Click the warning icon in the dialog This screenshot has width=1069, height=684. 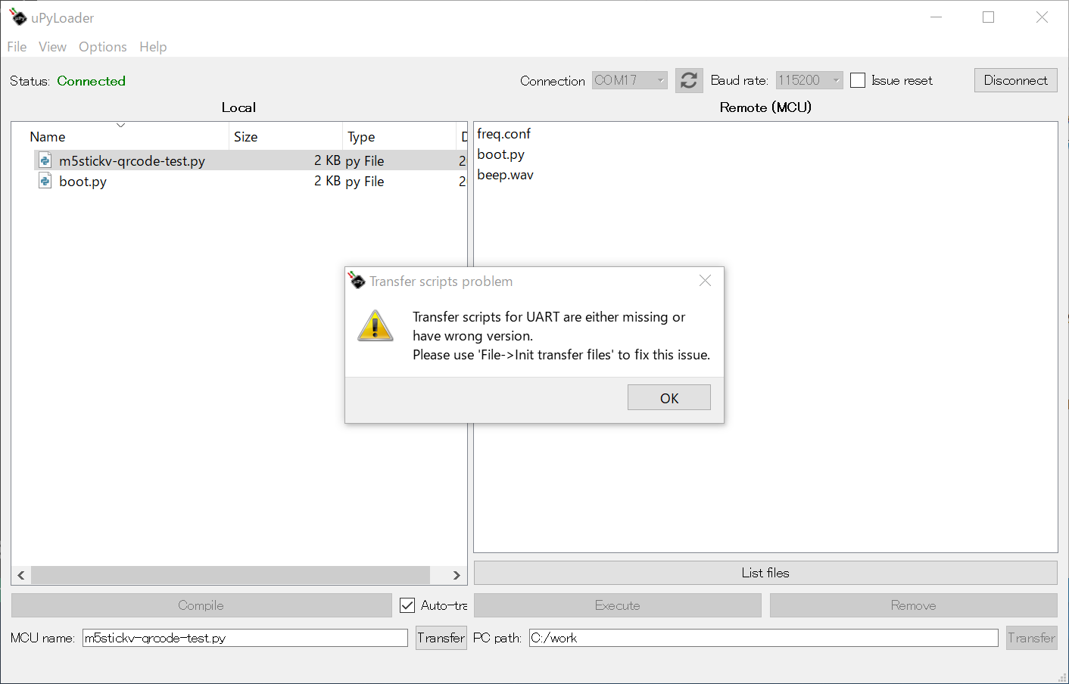376,326
